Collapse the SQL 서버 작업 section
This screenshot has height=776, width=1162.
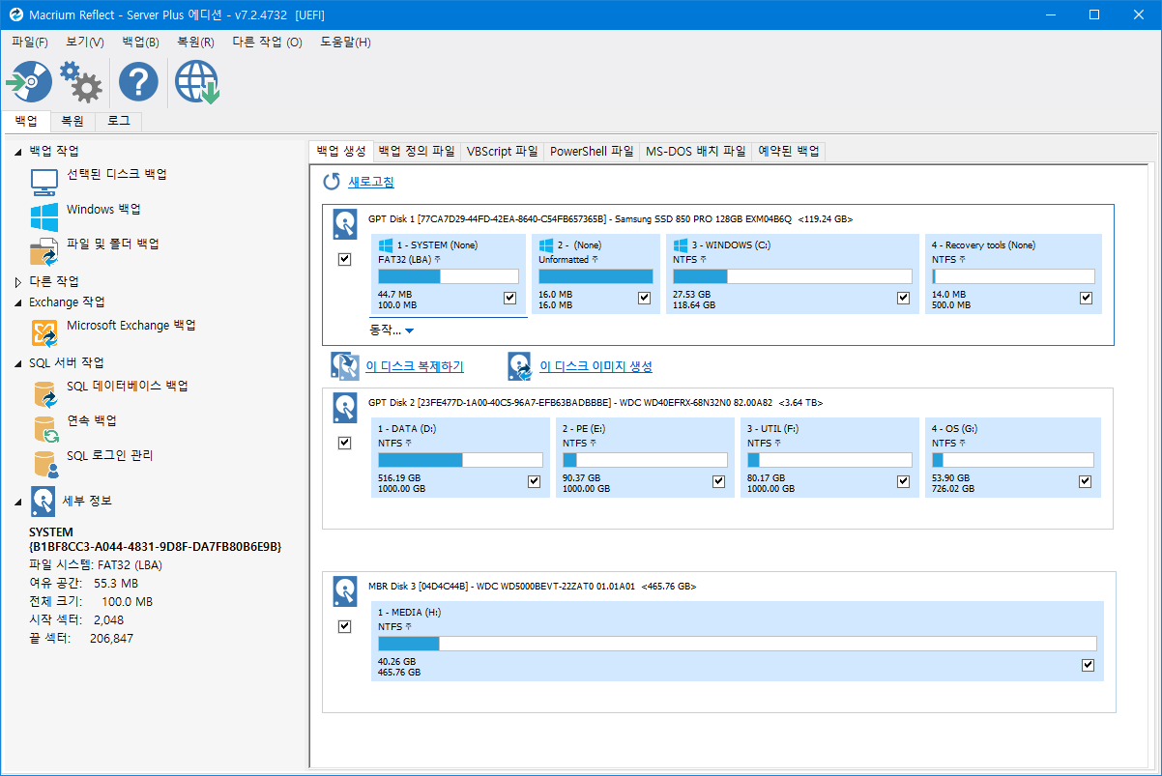coord(18,363)
